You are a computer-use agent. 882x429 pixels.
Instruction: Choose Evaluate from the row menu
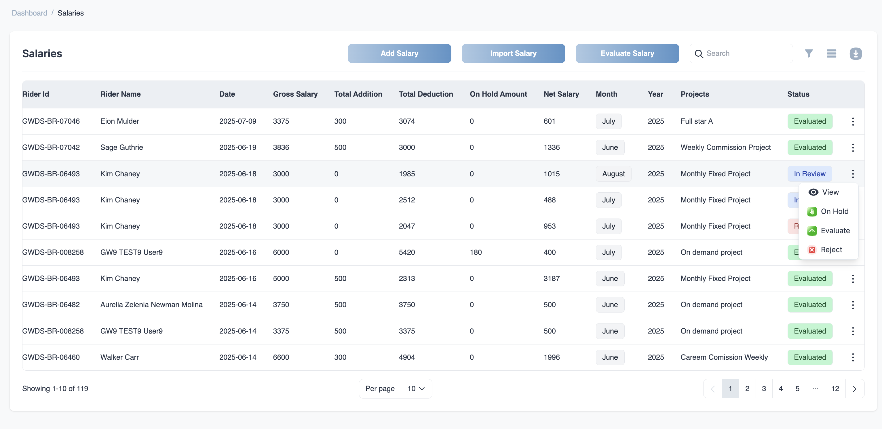coord(828,231)
